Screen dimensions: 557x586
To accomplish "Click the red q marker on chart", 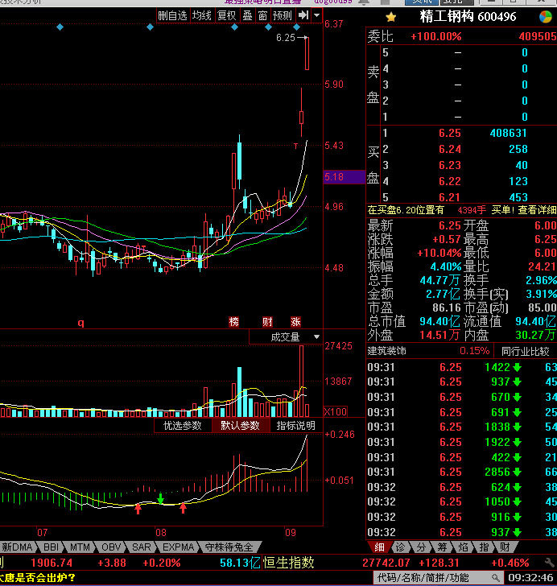I will point(80,323).
